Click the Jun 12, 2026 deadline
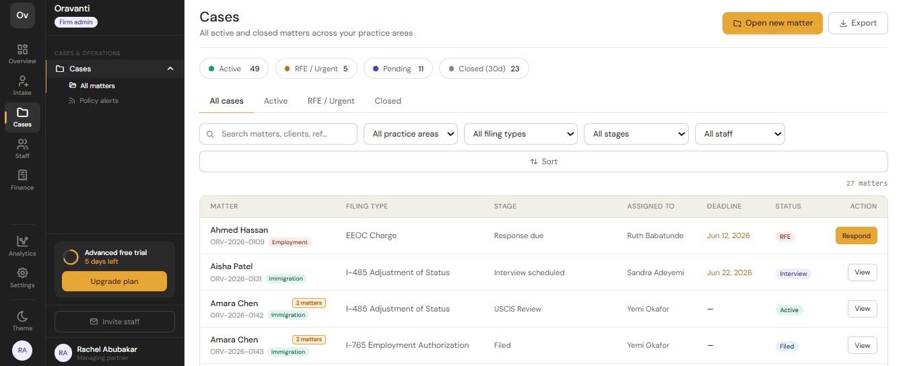The height and width of the screenshot is (366, 903). pos(729,236)
